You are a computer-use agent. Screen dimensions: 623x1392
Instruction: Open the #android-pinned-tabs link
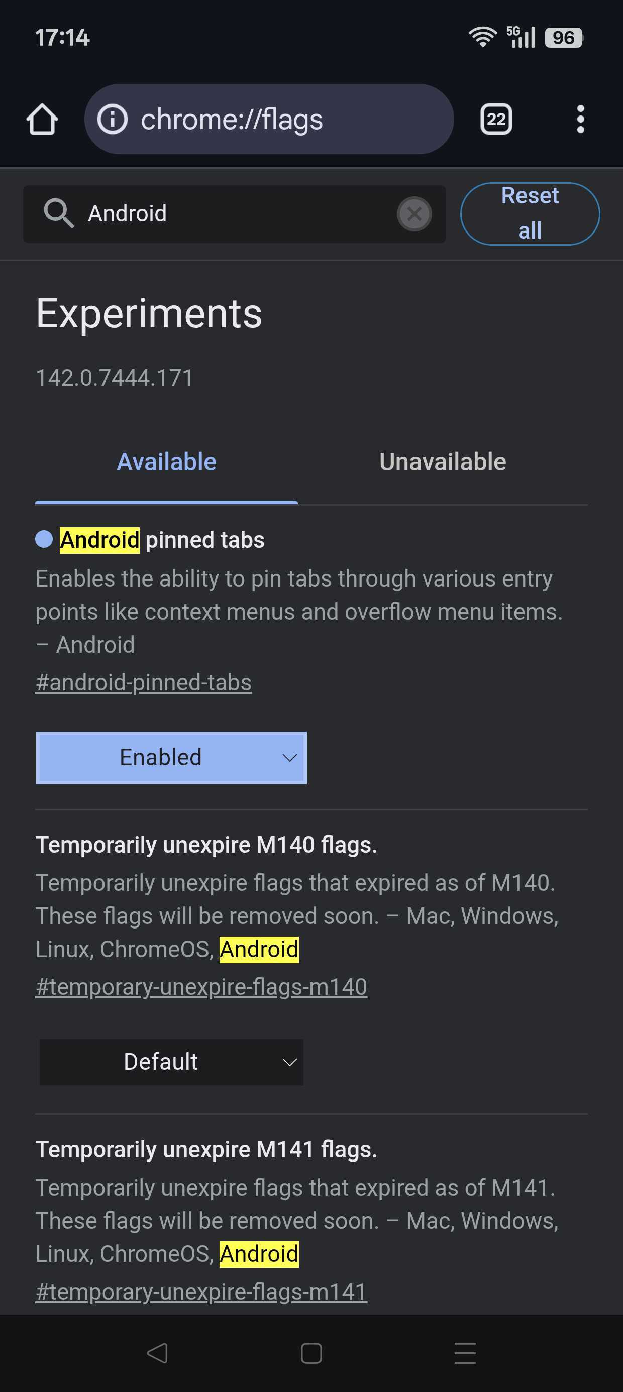tap(143, 682)
